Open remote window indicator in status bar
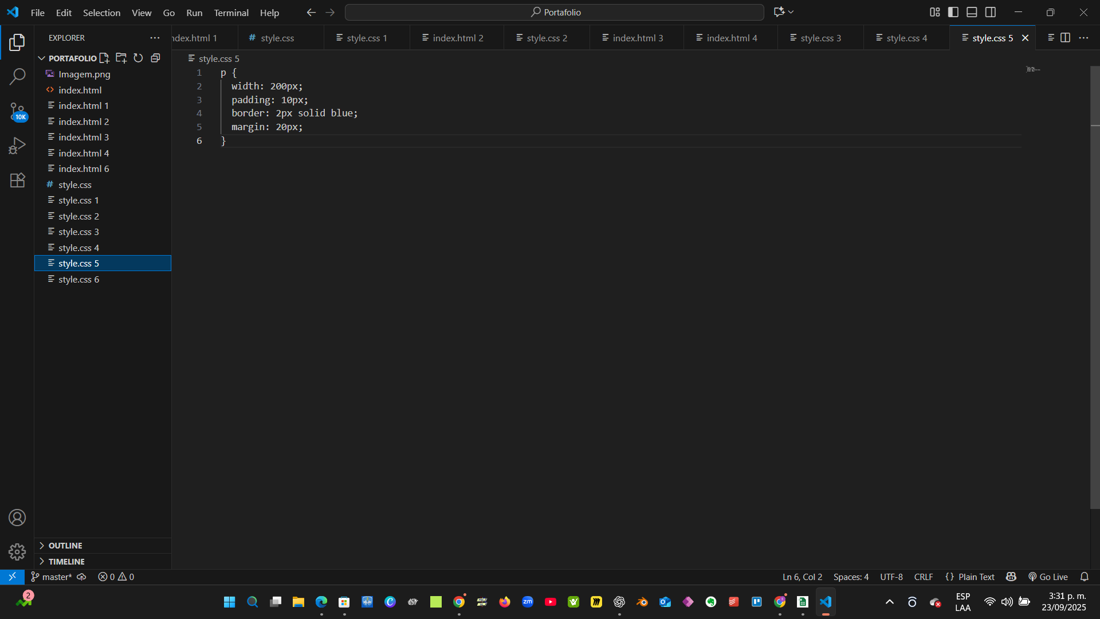This screenshot has height=619, width=1100. pos(12,577)
